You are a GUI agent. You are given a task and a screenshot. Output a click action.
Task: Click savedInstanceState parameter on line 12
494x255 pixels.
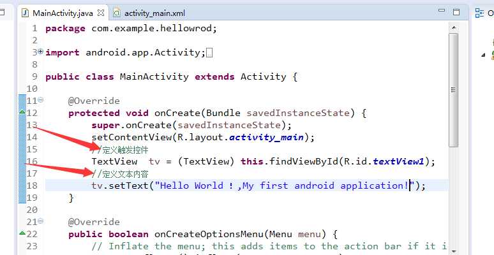click(x=298, y=113)
